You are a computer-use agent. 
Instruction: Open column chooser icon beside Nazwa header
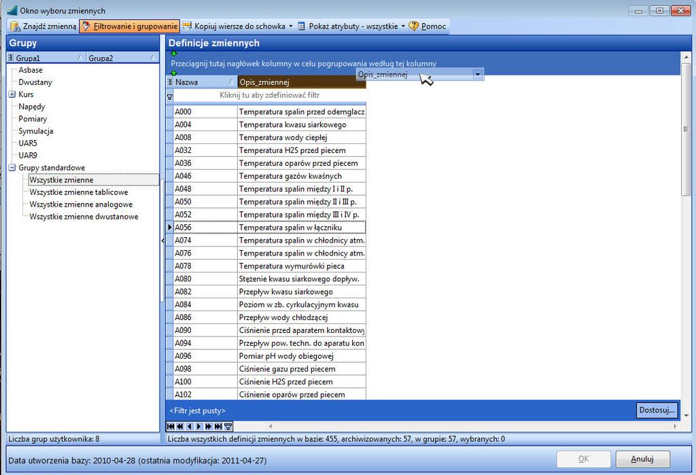click(169, 82)
